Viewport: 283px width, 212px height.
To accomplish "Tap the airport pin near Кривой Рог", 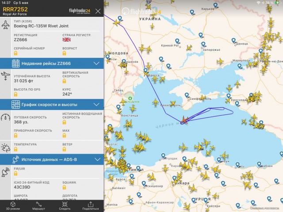I will click(177, 41).
